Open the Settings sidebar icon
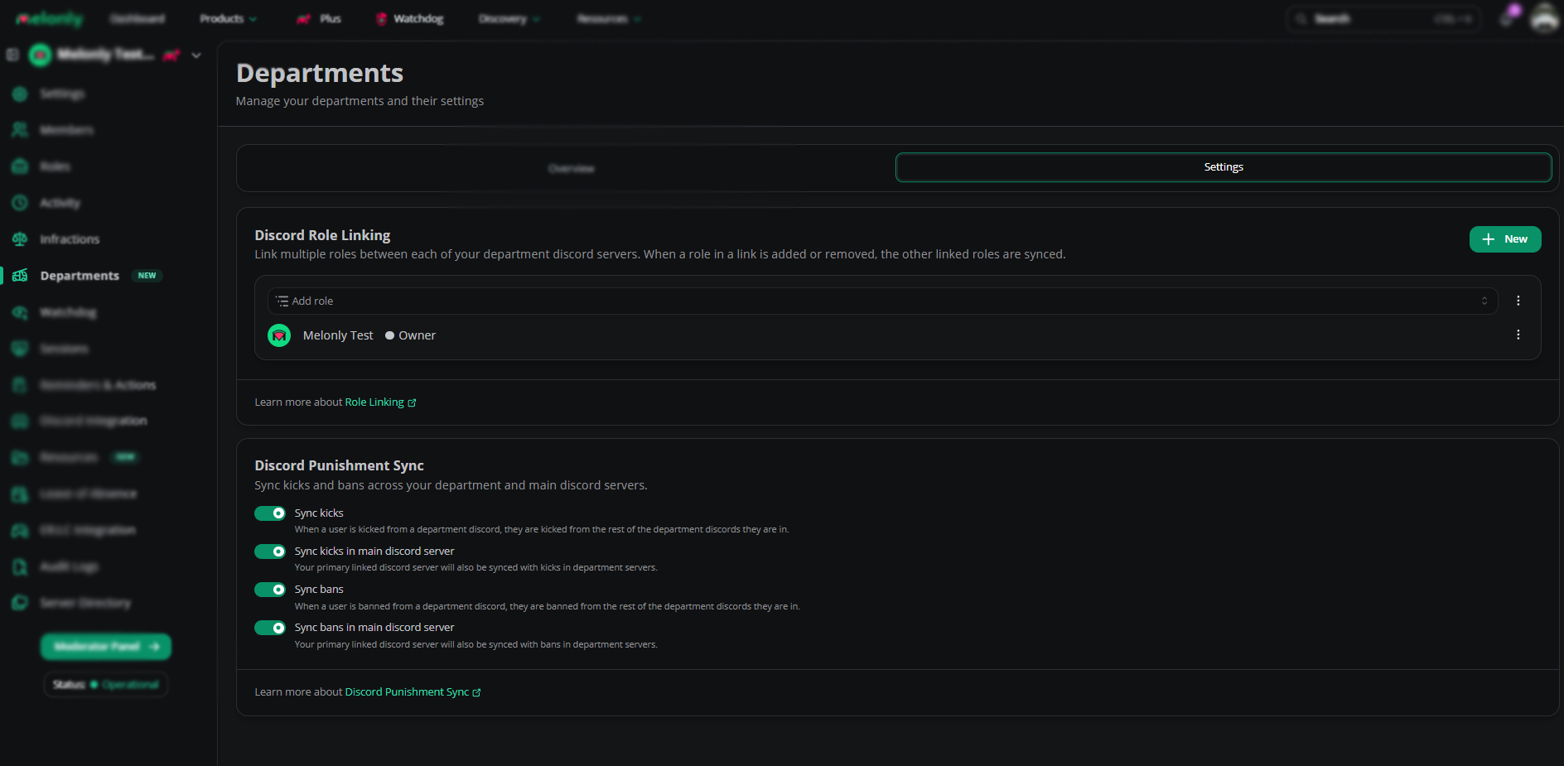The image size is (1564, 766). [20, 94]
